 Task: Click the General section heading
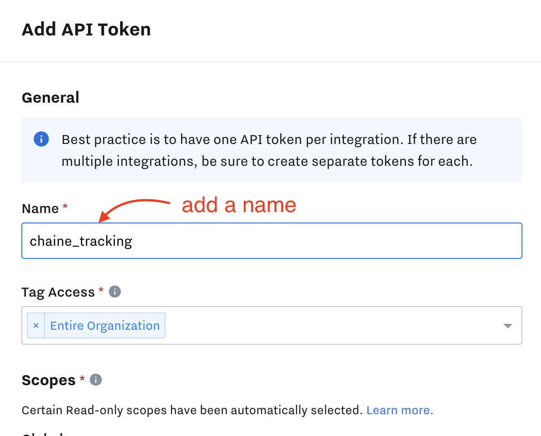click(50, 97)
